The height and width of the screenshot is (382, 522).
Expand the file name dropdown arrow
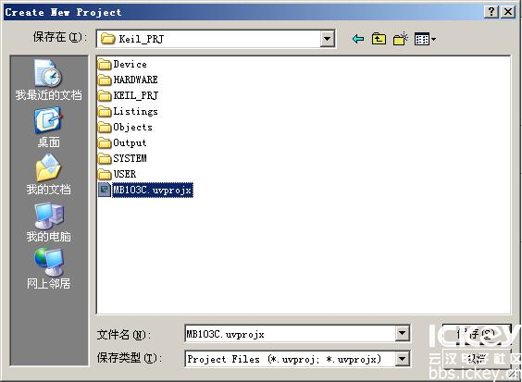pyautogui.click(x=403, y=333)
